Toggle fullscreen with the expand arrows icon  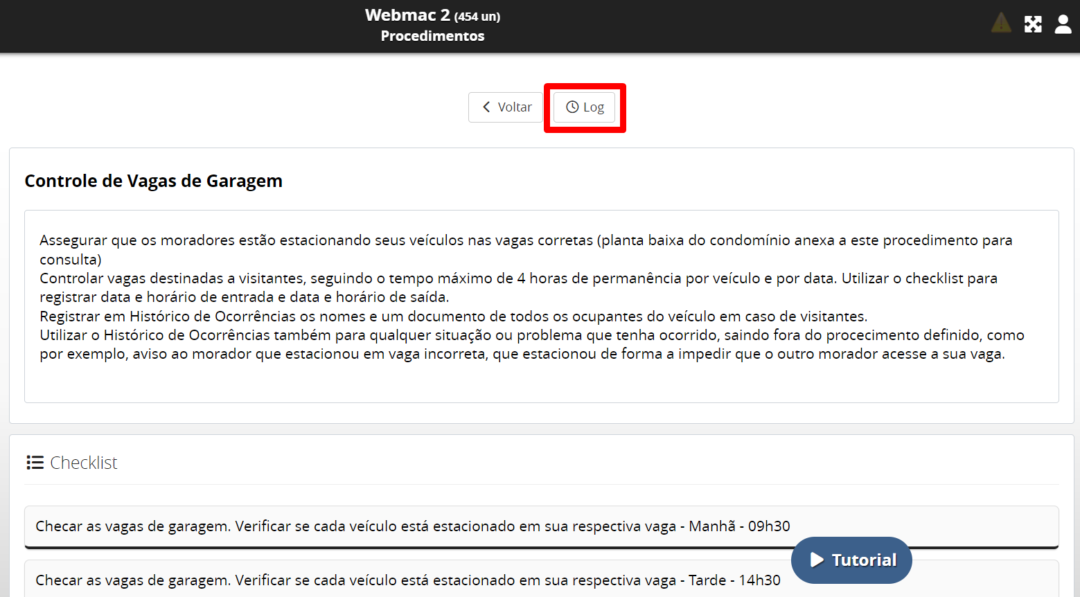[1033, 24]
